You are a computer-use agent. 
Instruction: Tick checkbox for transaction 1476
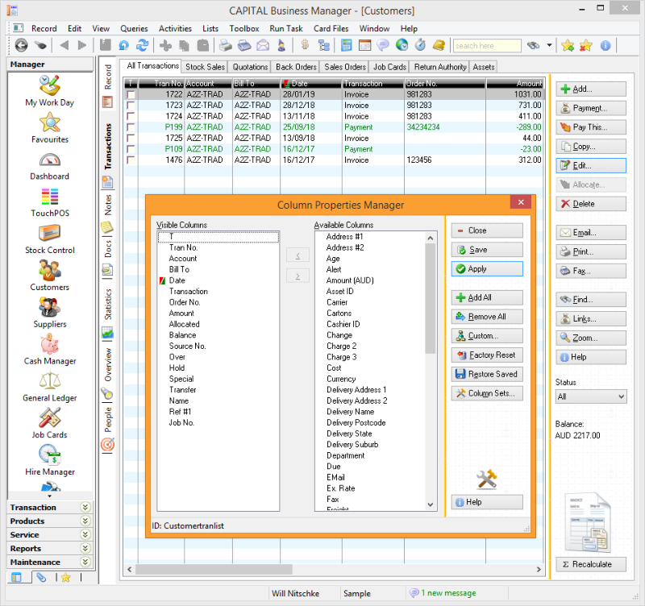click(131, 160)
